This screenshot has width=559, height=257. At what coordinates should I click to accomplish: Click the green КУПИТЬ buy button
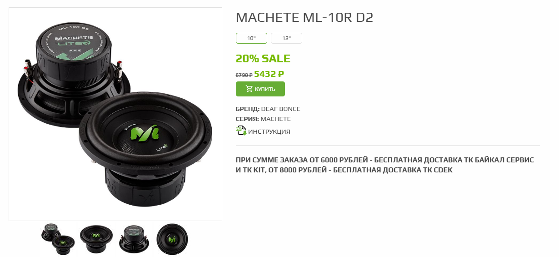(x=260, y=89)
